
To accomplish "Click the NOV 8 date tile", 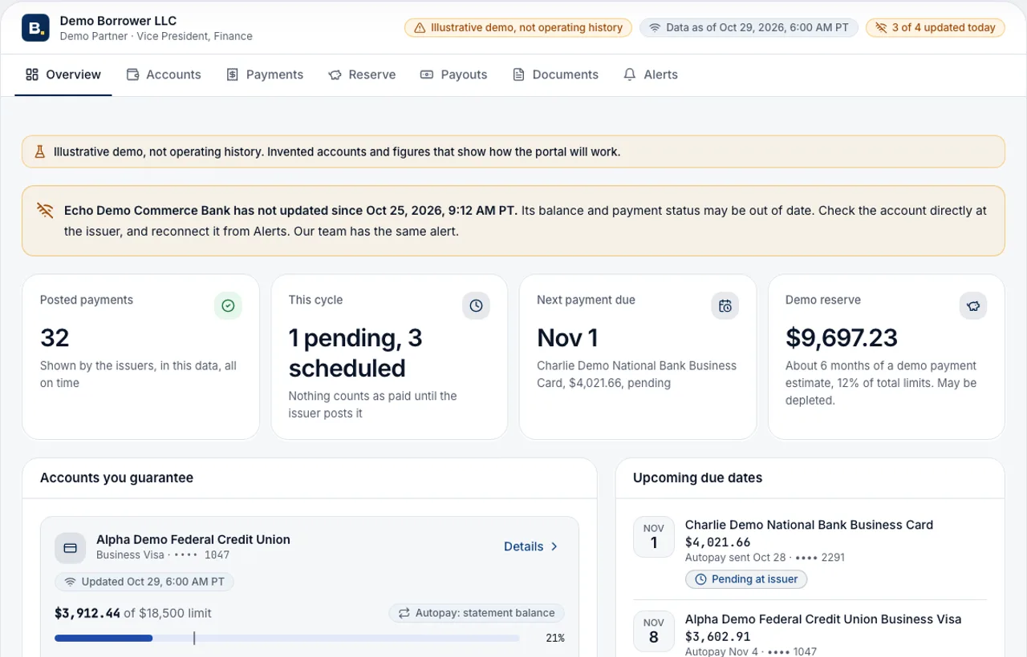I will pos(654,631).
